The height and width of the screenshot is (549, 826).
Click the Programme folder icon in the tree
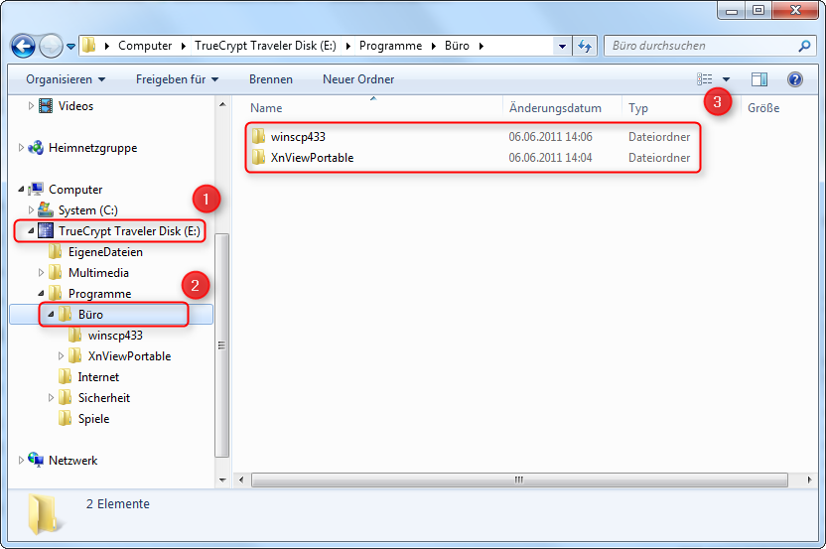pos(56,293)
